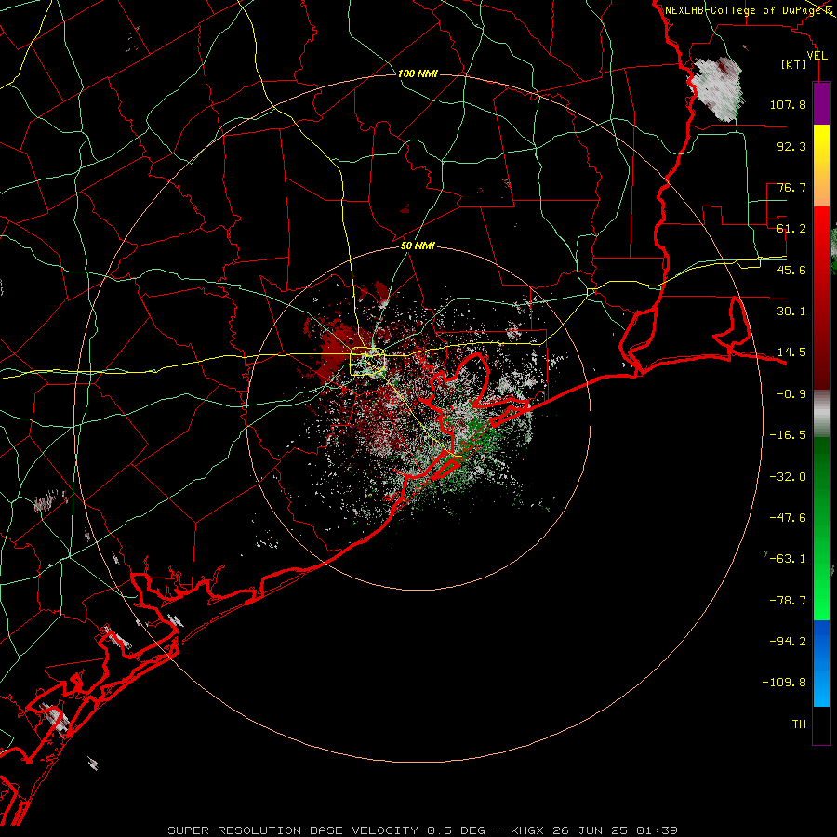Click the 100 NMI range ring label
The width and height of the screenshot is (837, 837).
(418, 73)
